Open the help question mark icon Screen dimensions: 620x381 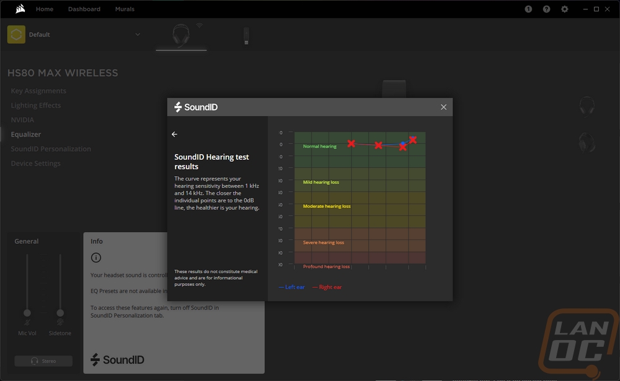[x=546, y=9]
